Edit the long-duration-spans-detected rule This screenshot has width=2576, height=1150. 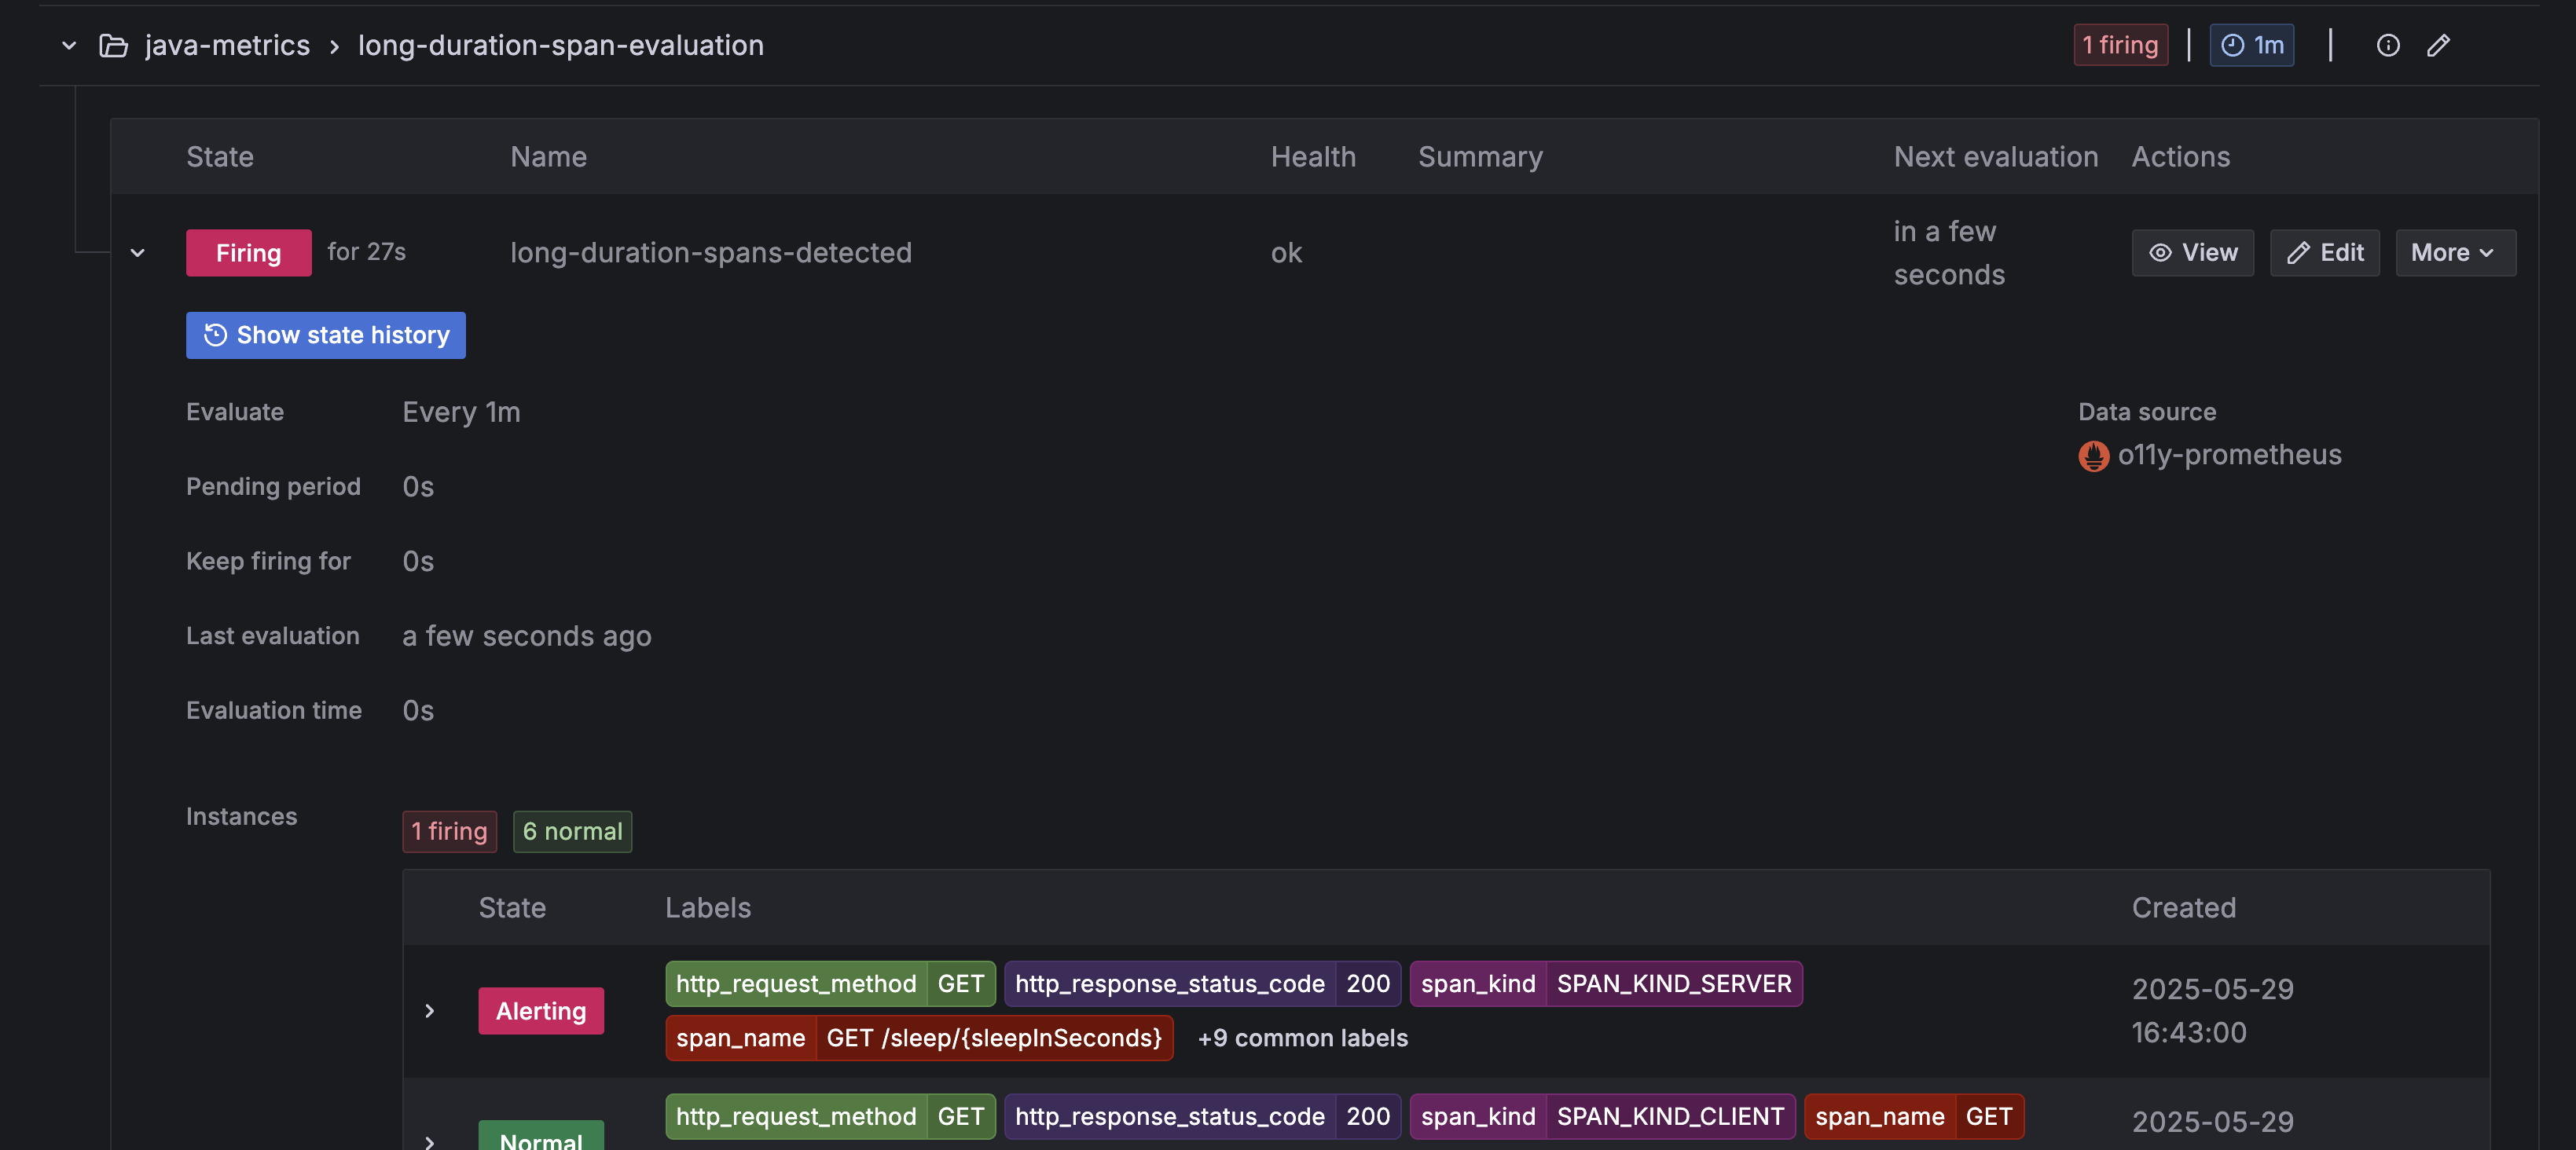(2324, 253)
